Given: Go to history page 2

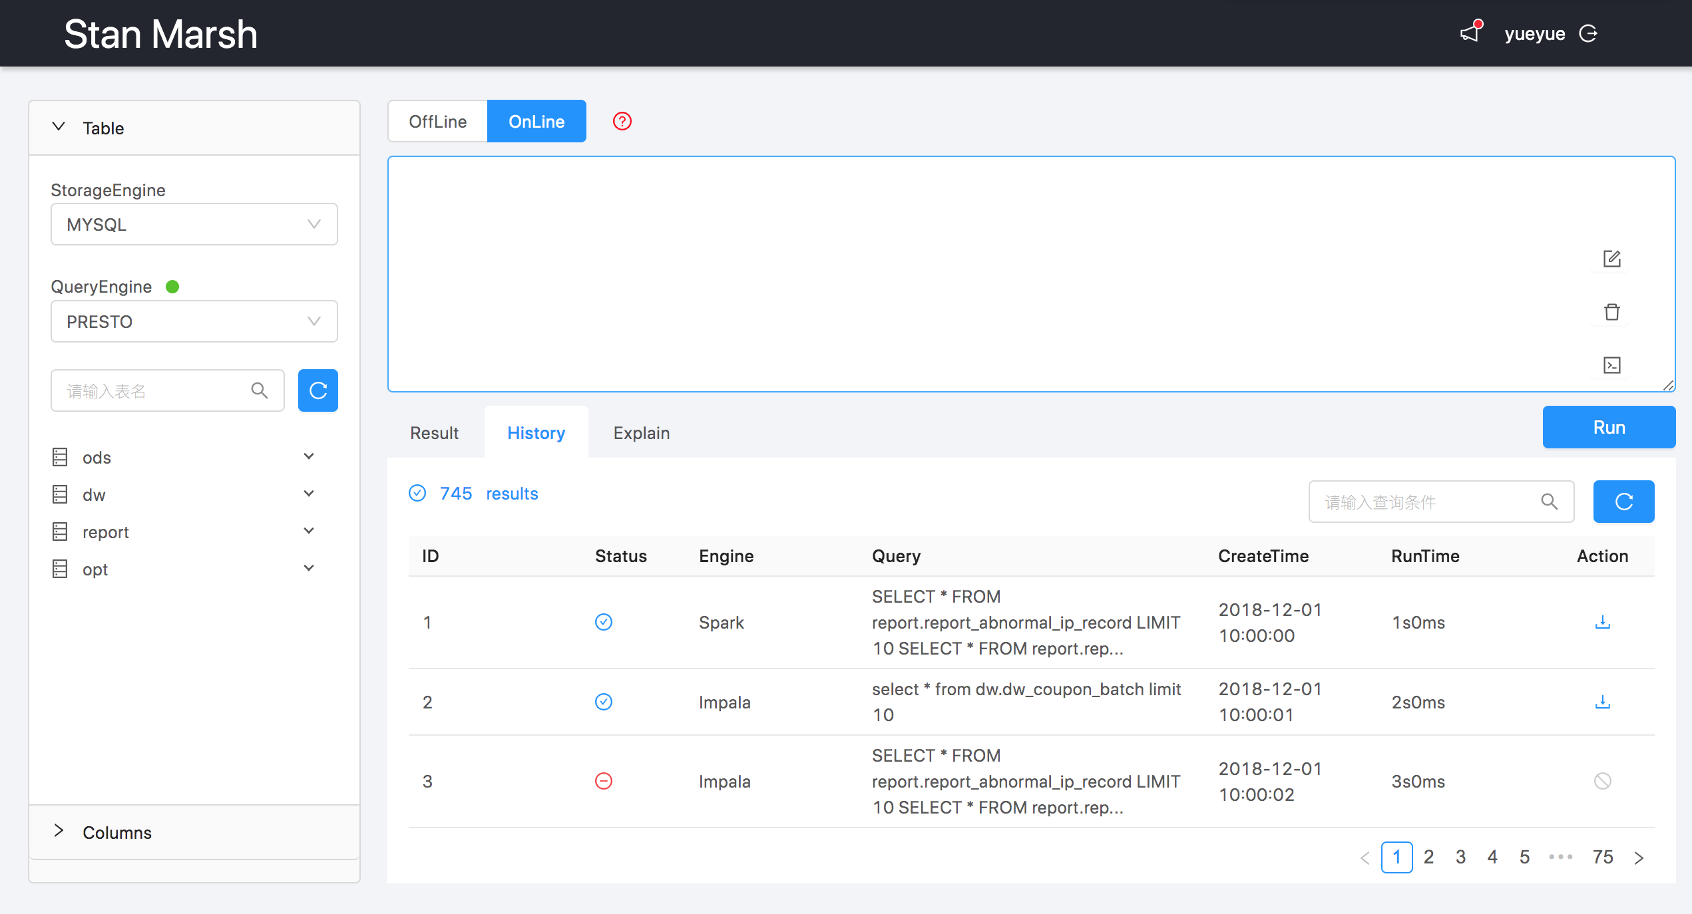Looking at the screenshot, I should tap(1428, 857).
